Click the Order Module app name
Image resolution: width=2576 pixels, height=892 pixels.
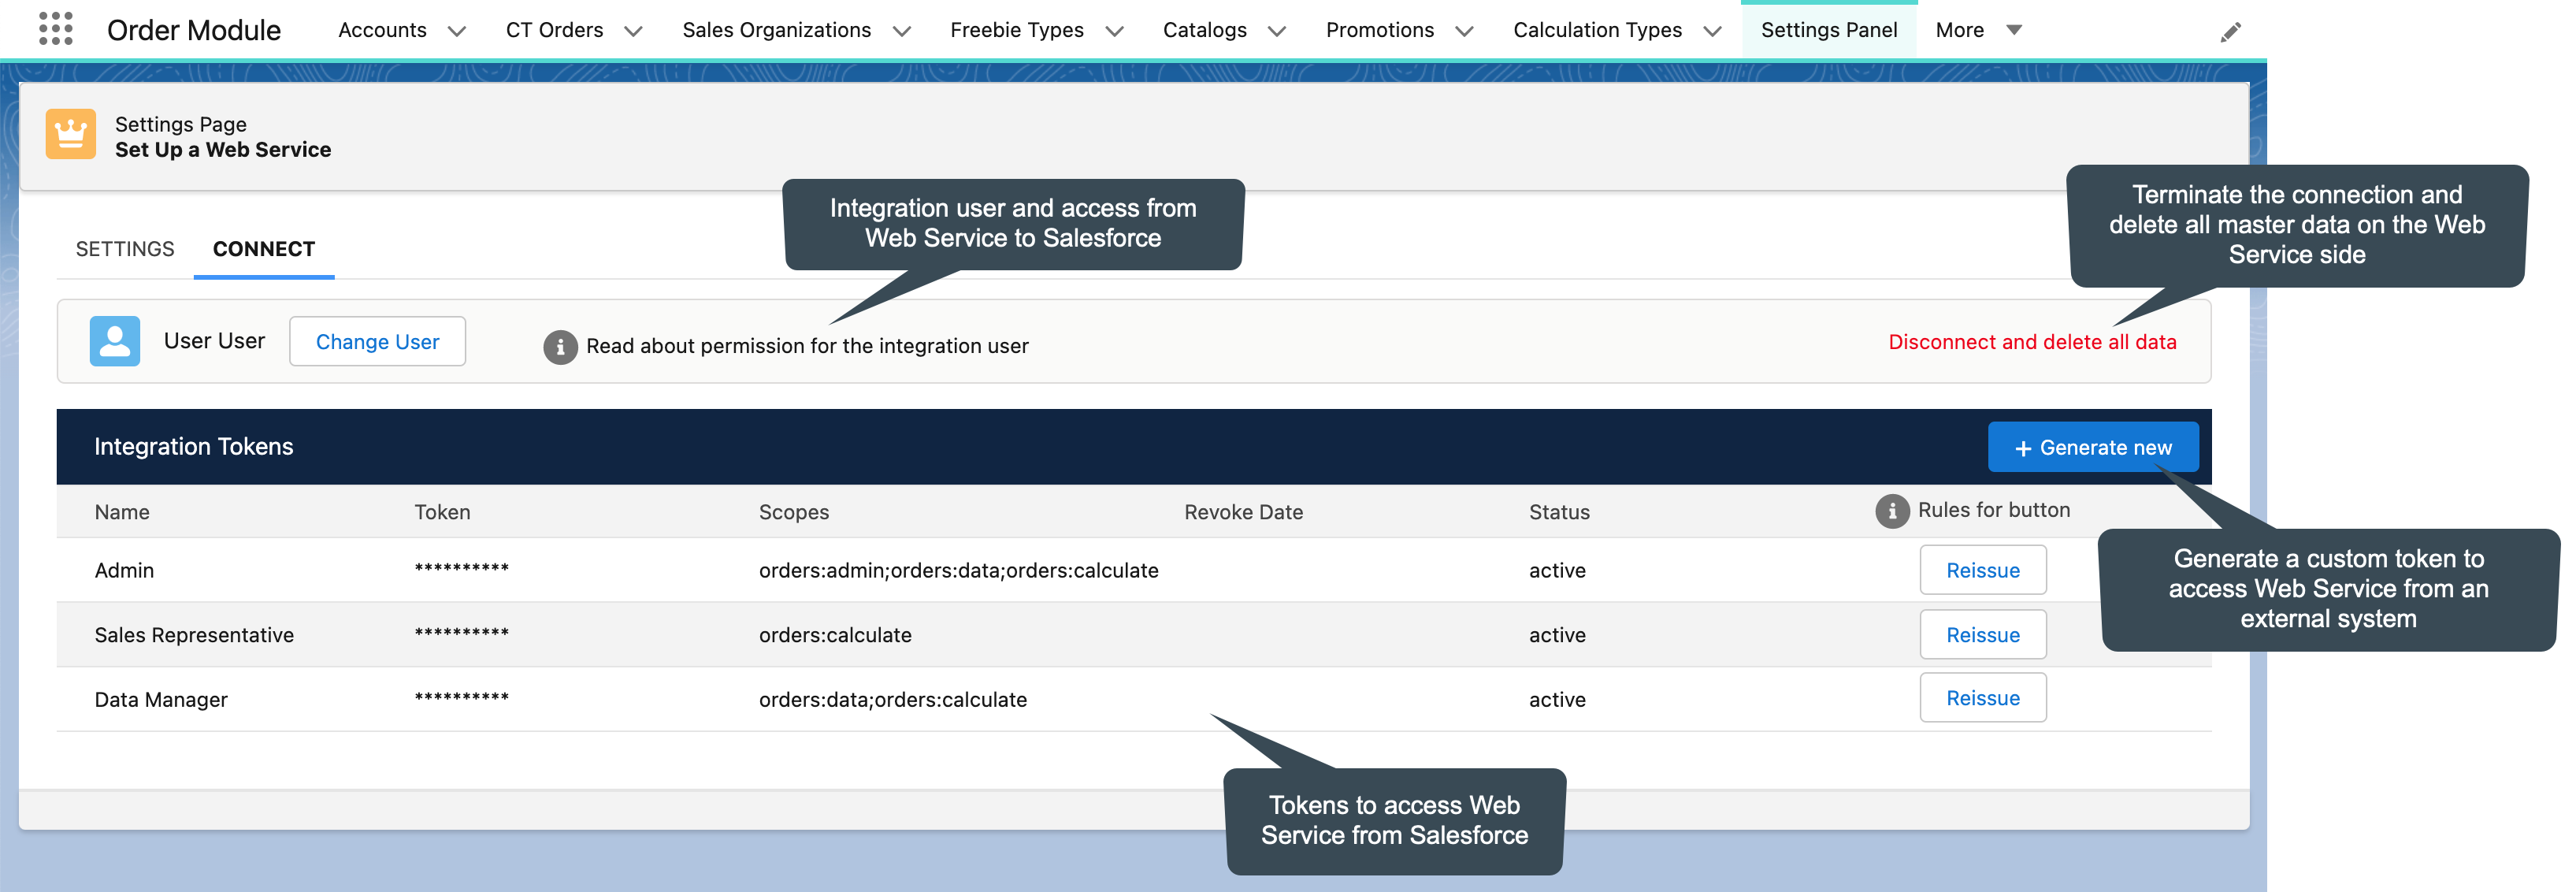[x=194, y=30]
